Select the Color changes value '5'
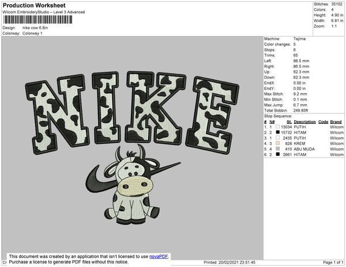 coord(294,44)
